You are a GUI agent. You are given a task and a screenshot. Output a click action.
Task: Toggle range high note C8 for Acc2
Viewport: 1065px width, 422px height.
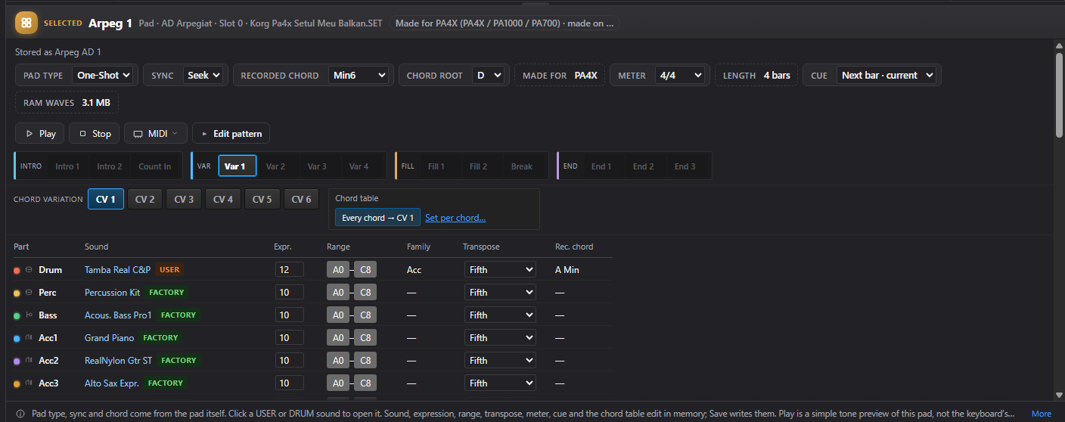click(365, 361)
